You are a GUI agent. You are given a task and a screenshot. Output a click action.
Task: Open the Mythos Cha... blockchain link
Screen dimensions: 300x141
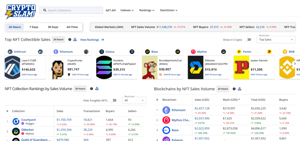[181, 120]
